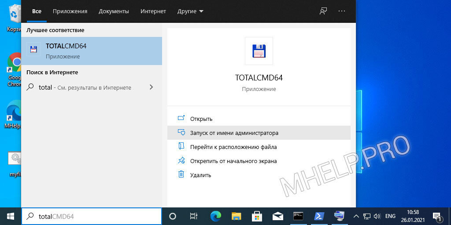Click Открепить от начального экрана
451x225 pixels.
coord(259,161)
